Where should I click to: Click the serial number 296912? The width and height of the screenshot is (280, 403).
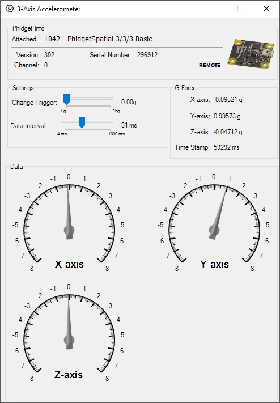tap(147, 55)
